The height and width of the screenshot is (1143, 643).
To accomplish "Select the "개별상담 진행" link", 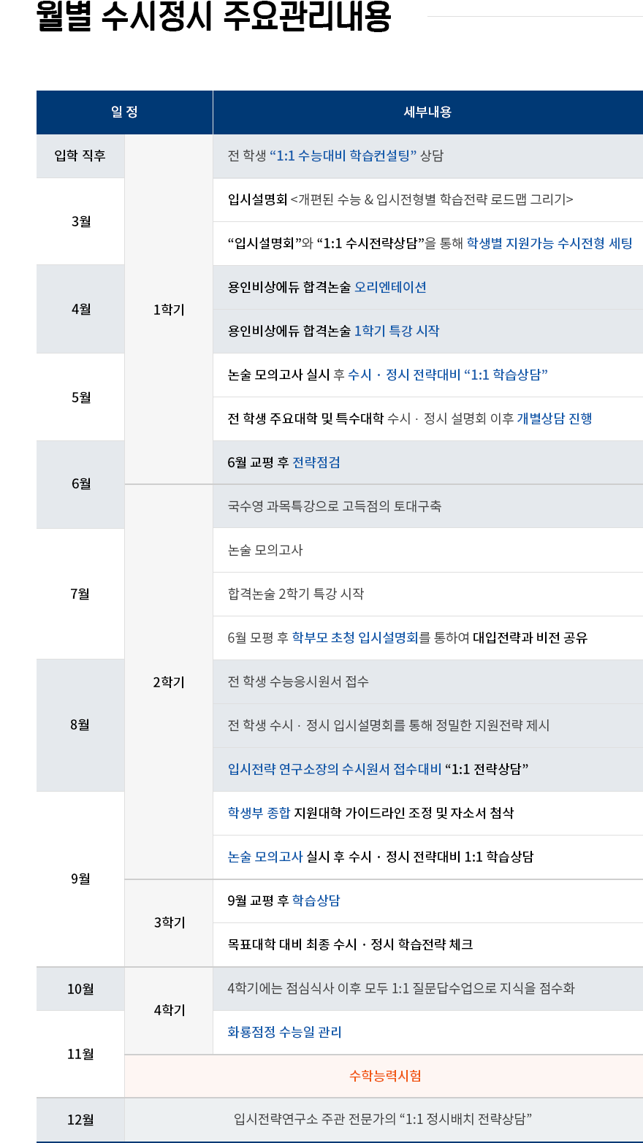I will [555, 418].
